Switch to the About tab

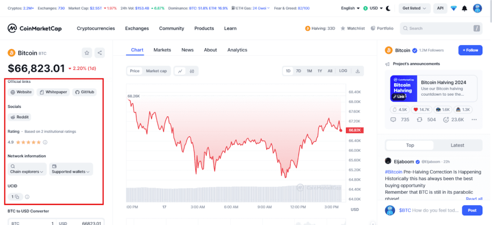click(x=210, y=50)
